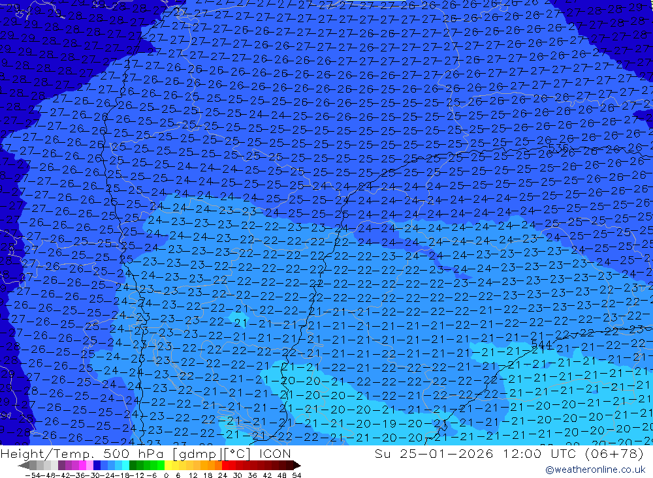Select the bright red legend swatch above 24

click(226, 465)
